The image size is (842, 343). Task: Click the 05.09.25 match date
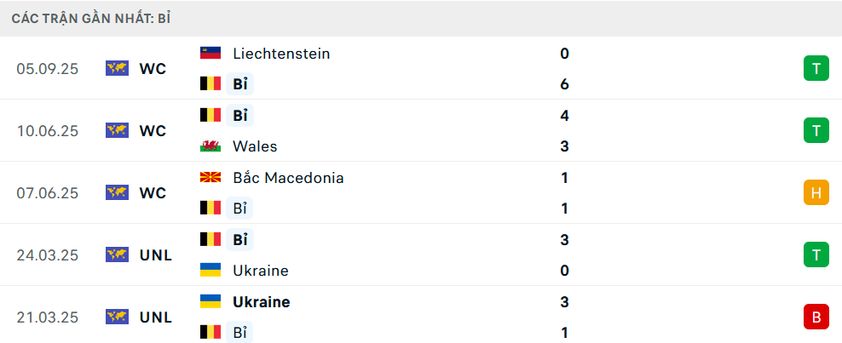click(x=47, y=68)
